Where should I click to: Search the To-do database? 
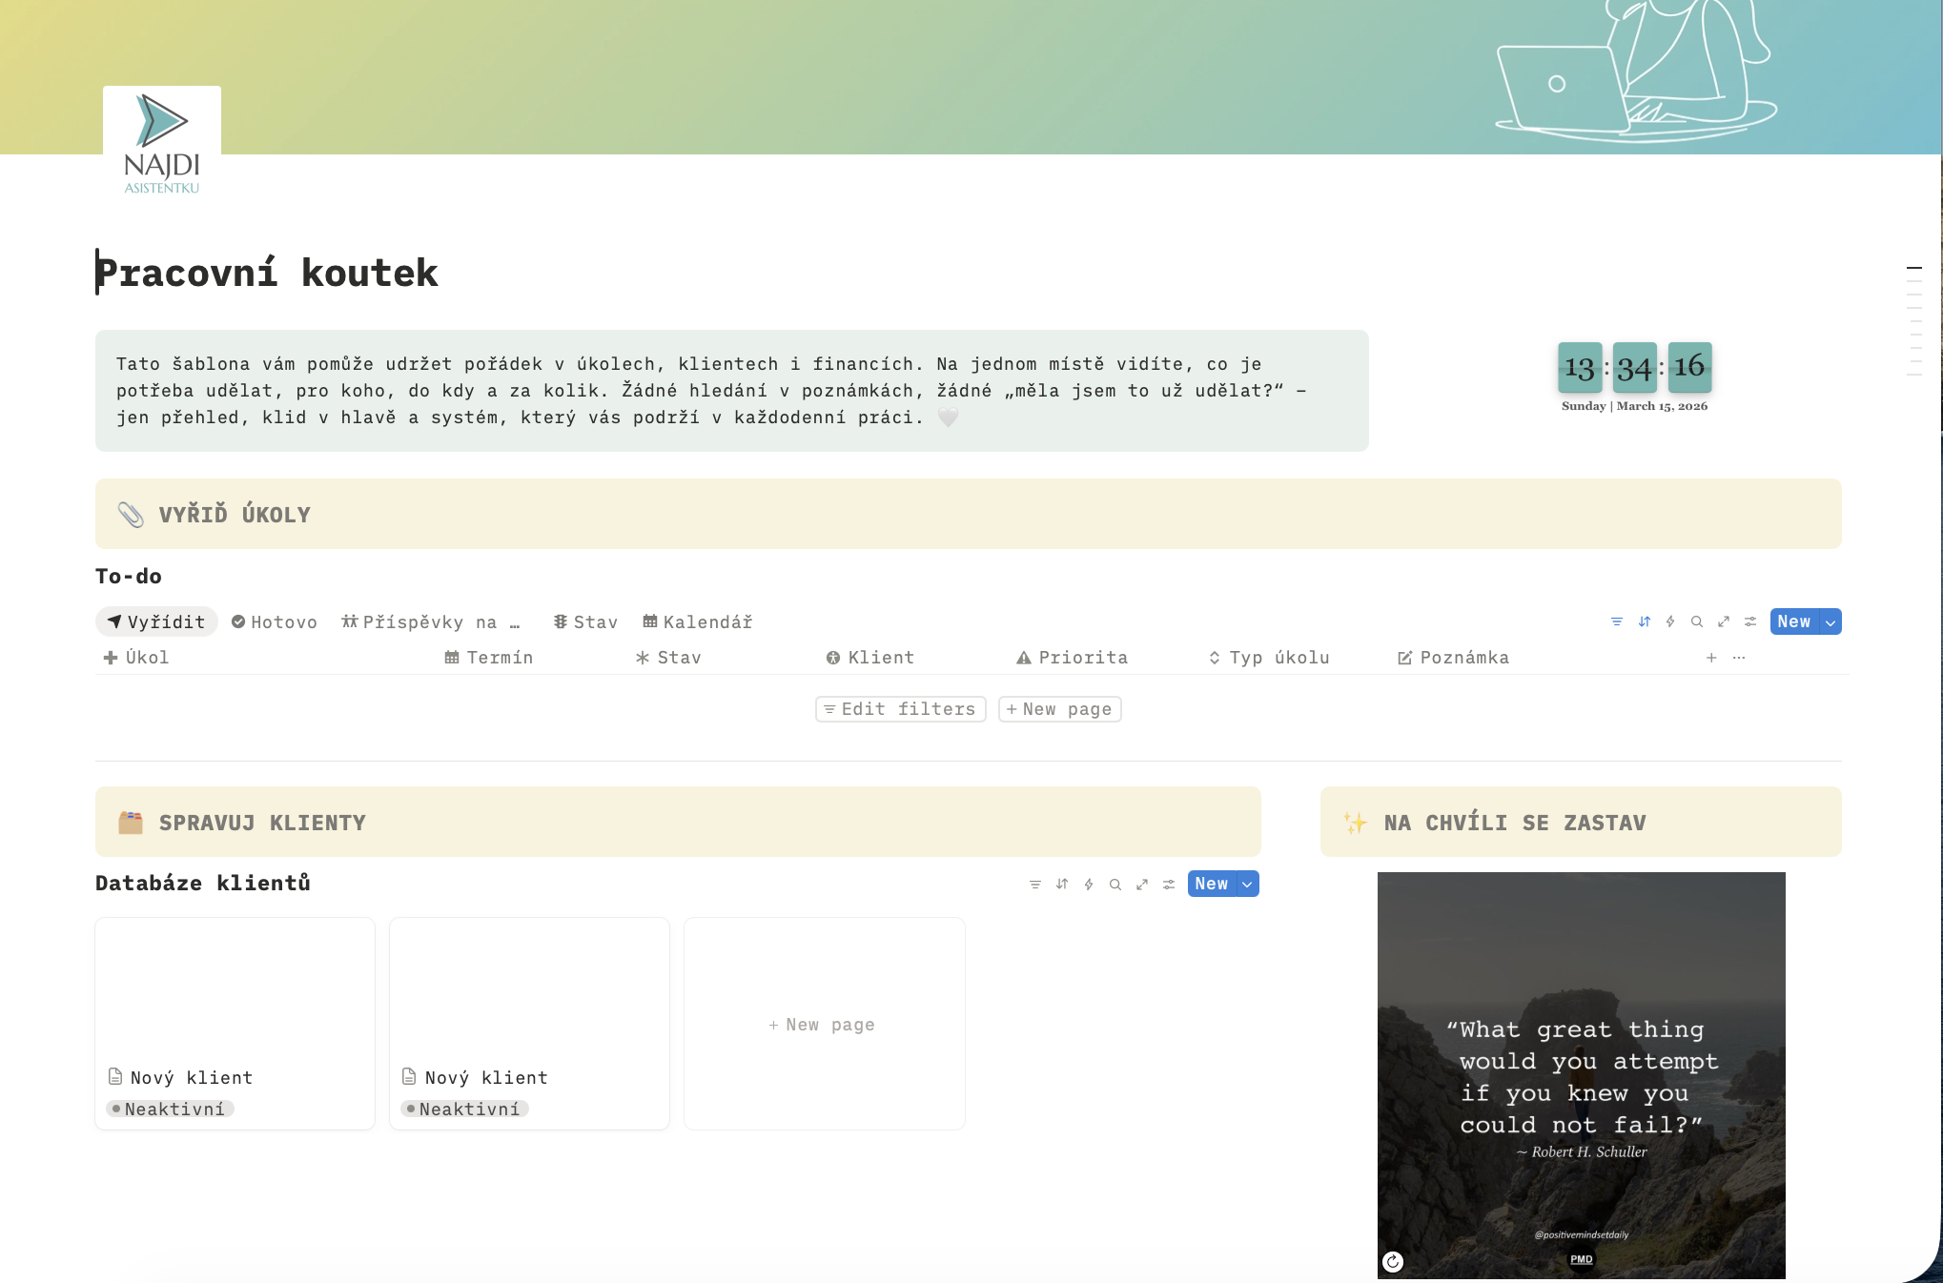(1697, 621)
